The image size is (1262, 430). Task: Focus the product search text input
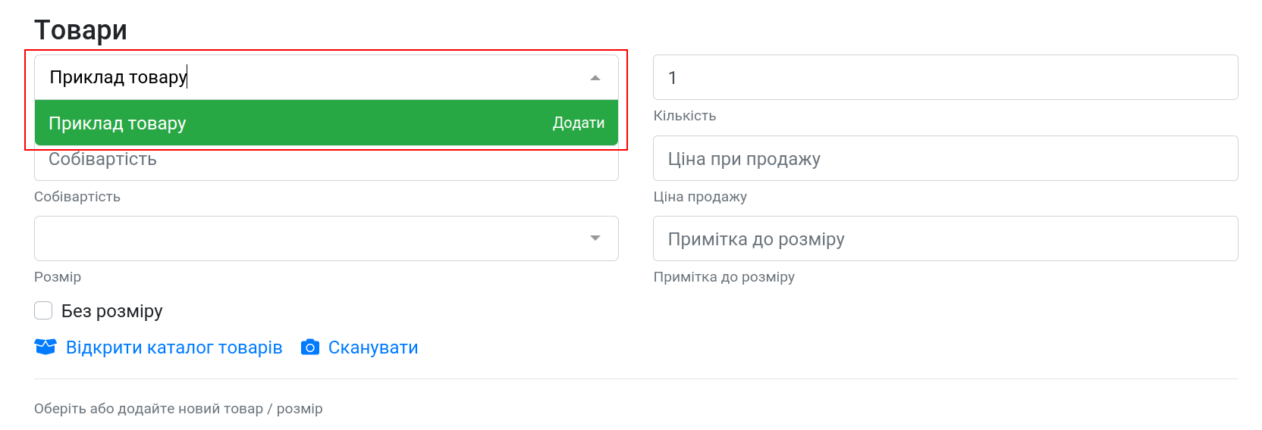pos(311,77)
